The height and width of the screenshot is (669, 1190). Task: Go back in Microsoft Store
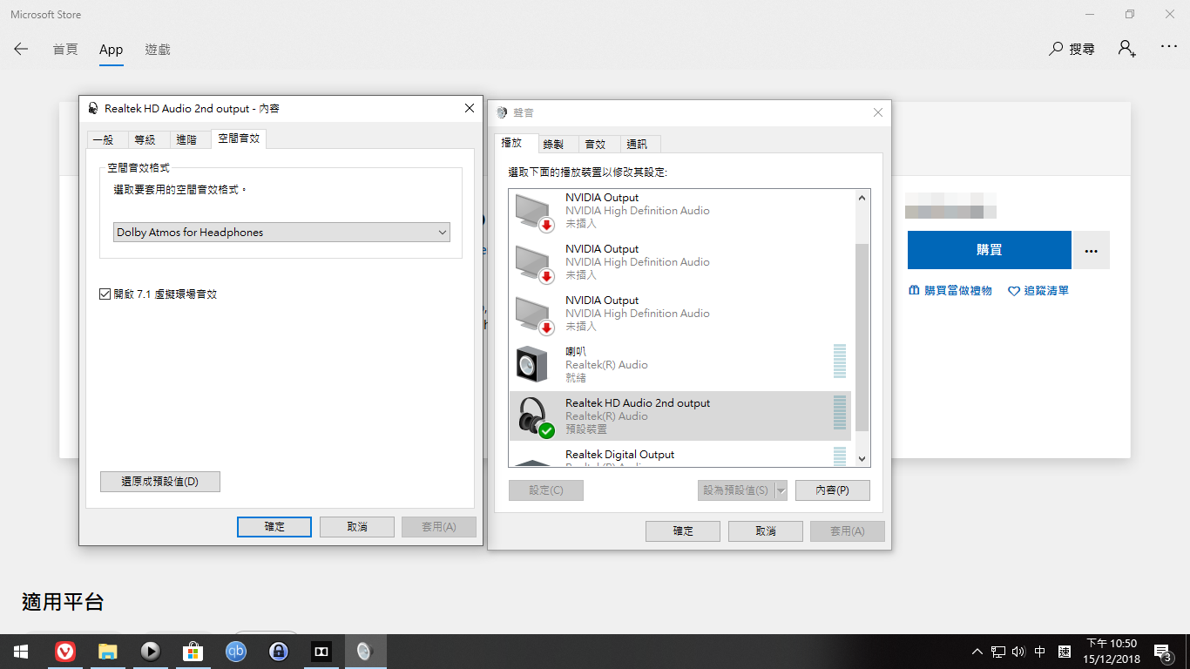pos(21,49)
